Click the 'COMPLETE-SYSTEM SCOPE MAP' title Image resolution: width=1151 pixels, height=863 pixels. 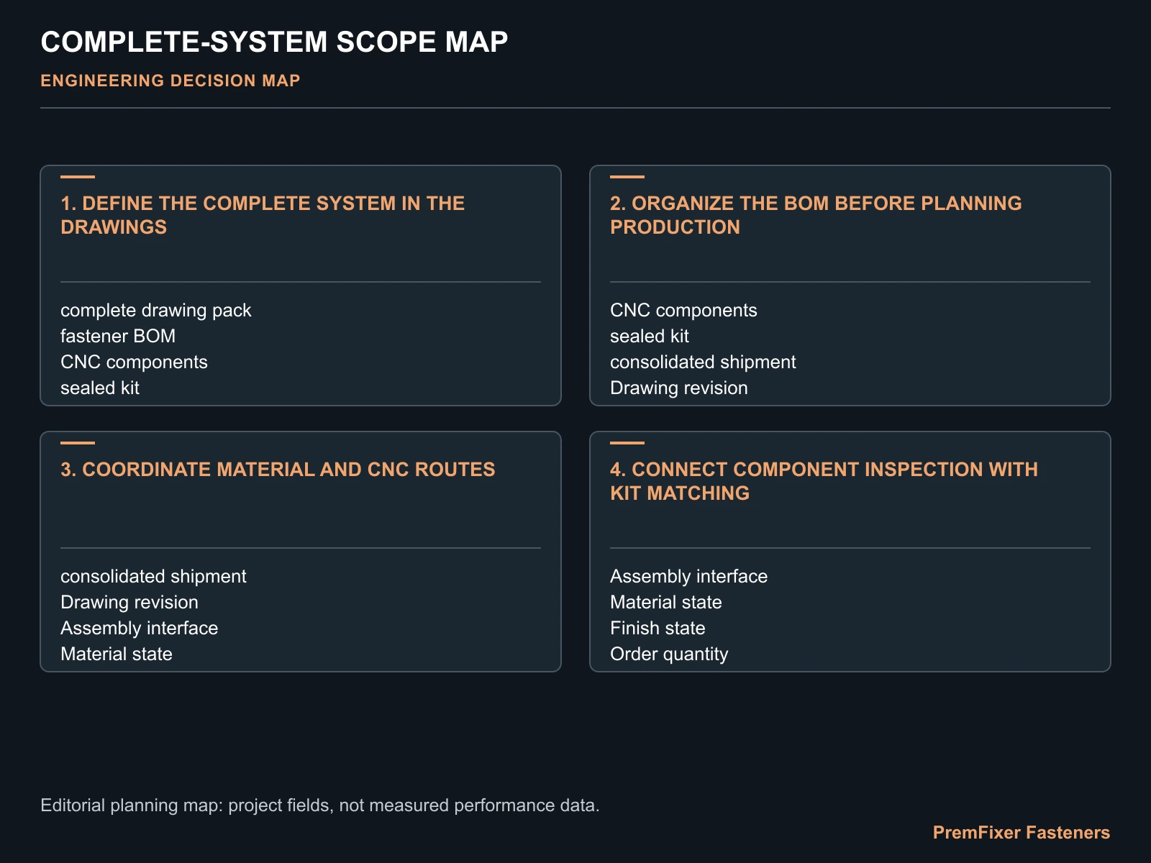click(x=274, y=42)
